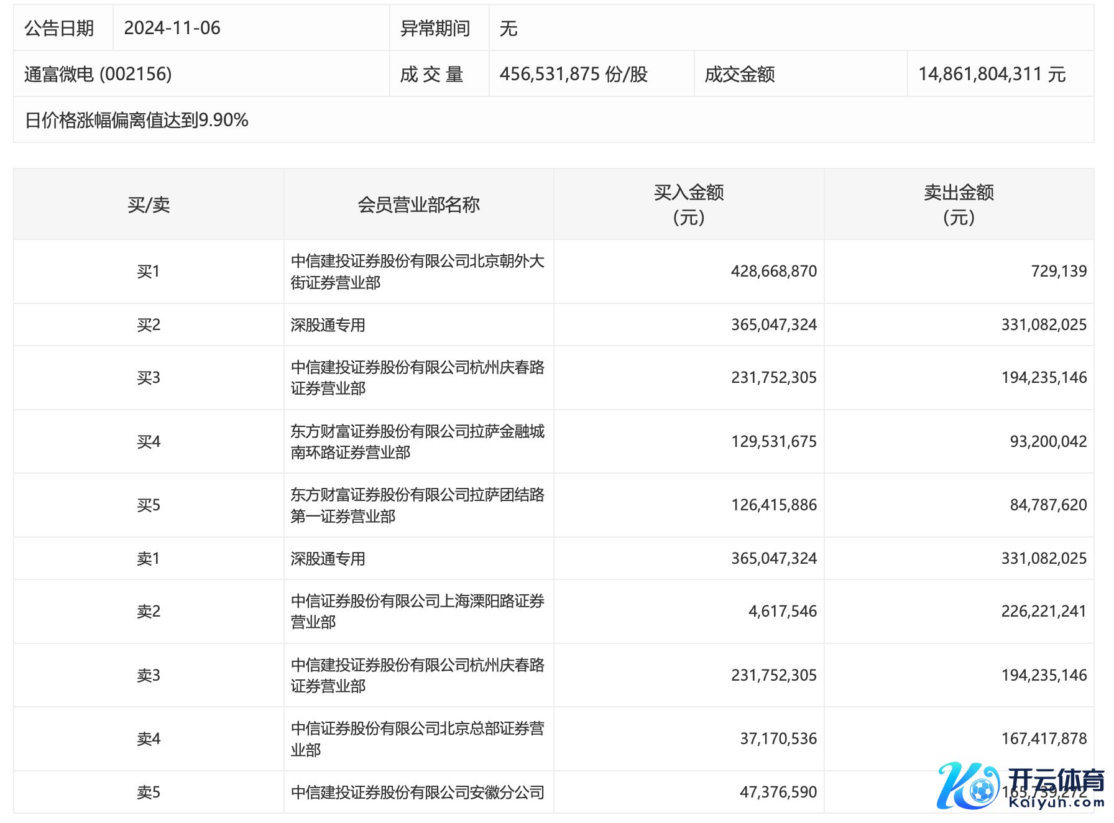Click 中信建投证券股份有限公司安徽分公司 name

pyautogui.click(x=418, y=793)
